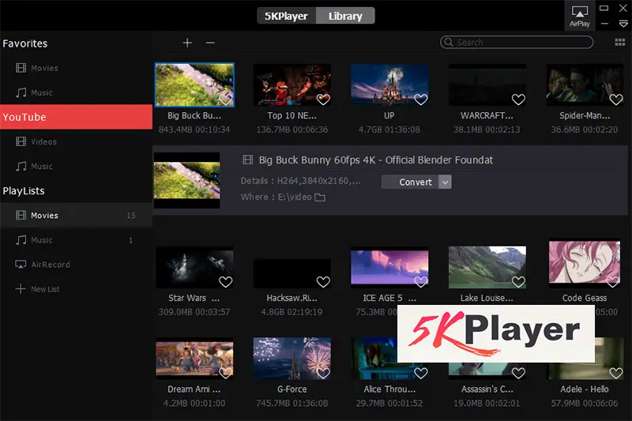This screenshot has height=421, width=632.
Task: Favorite the Lake Louise video
Action: tap(518, 282)
